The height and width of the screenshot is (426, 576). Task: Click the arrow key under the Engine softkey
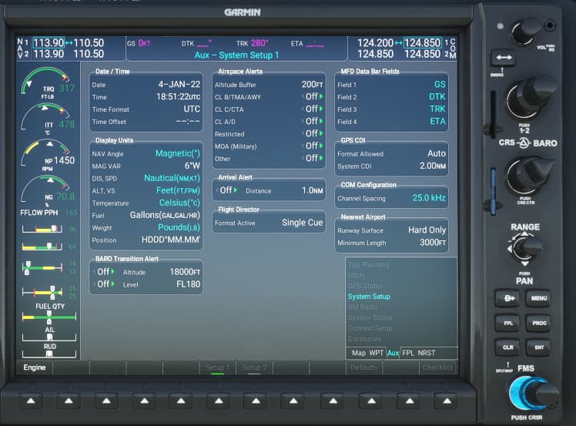click(31, 401)
